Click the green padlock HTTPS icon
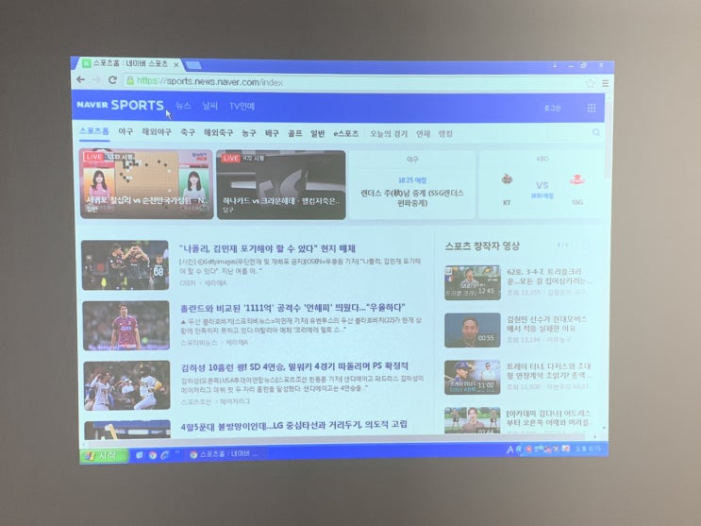The image size is (701, 526). [x=130, y=80]
